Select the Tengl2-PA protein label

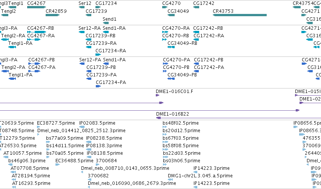tap(13, 67)
